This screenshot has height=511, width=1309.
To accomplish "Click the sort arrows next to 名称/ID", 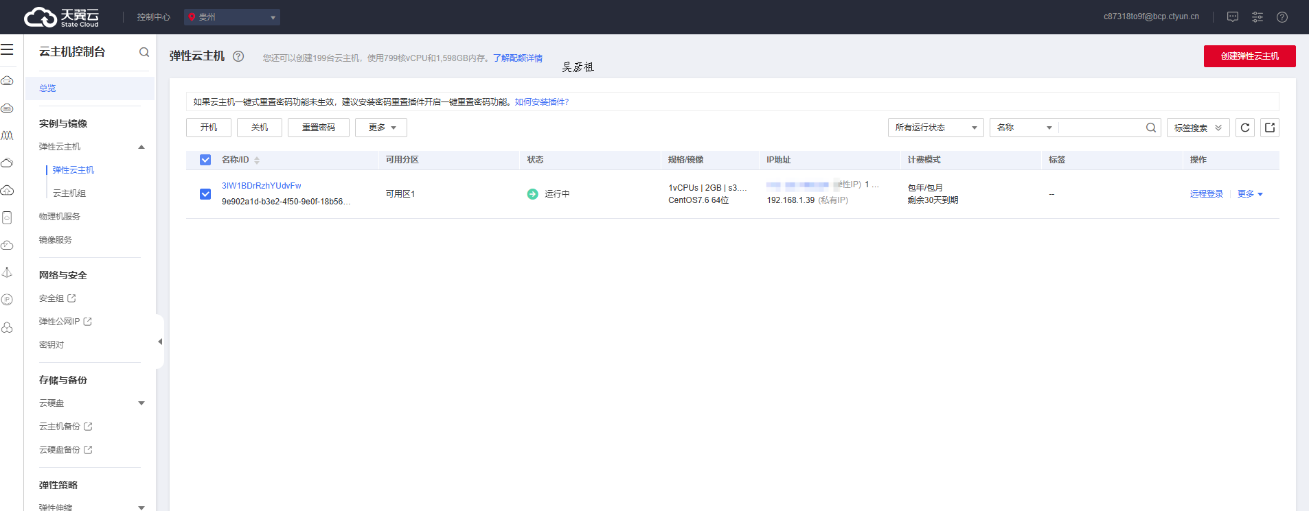I will point(257,160).
